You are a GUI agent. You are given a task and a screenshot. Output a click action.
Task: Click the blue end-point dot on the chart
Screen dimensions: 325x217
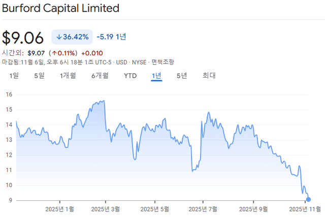point(309,199)
